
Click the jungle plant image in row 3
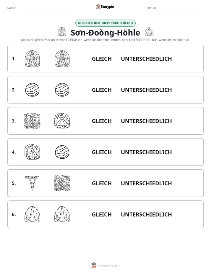pos(33,121)
